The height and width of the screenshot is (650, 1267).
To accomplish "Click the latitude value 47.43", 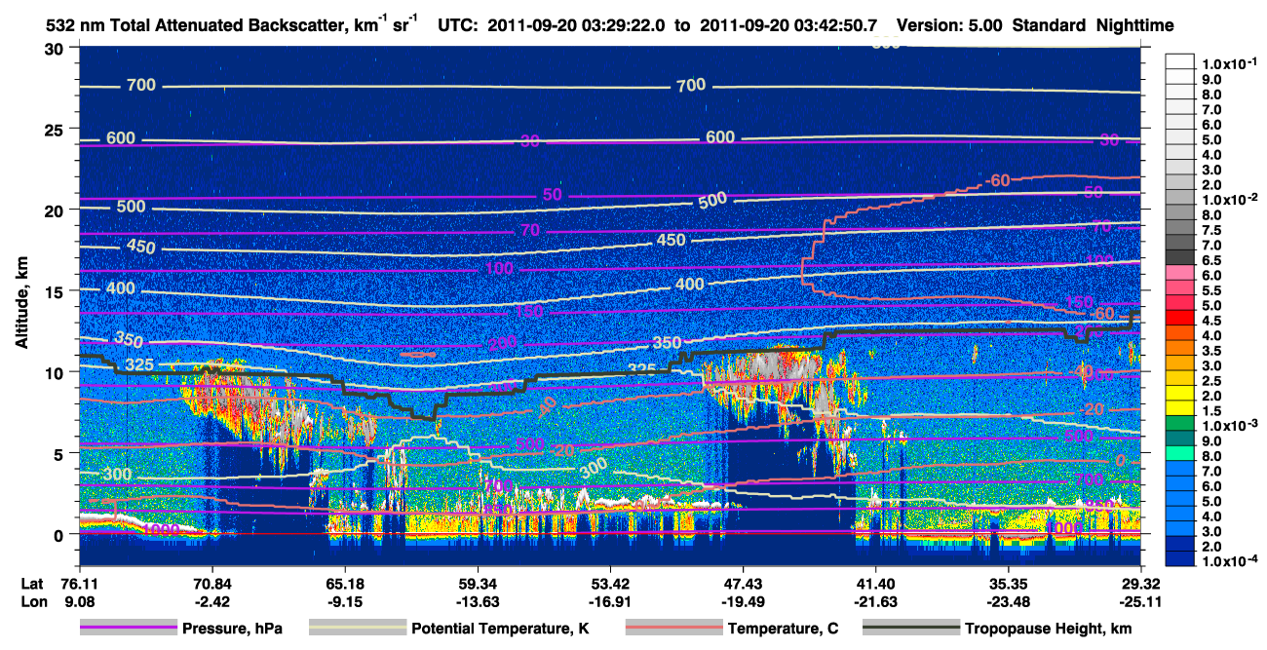I will point(743,583).
